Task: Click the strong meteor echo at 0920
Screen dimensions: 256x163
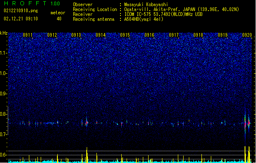Action: tap(245, 123)
